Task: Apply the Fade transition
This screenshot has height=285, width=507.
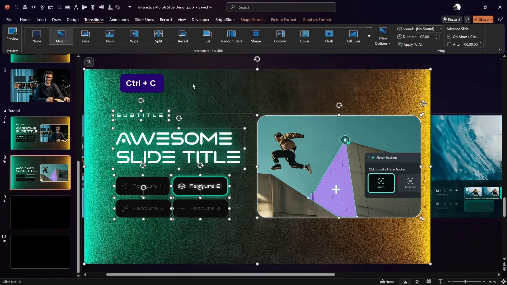Action: pyautogui.click(x=85, y=36)
